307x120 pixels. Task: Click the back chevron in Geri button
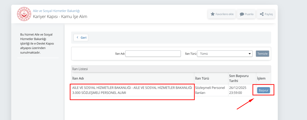tap(78, 37)
